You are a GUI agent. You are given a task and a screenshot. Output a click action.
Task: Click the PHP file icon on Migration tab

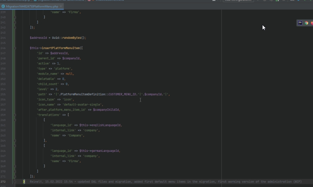pyautogui.click(x=3, y=6)
